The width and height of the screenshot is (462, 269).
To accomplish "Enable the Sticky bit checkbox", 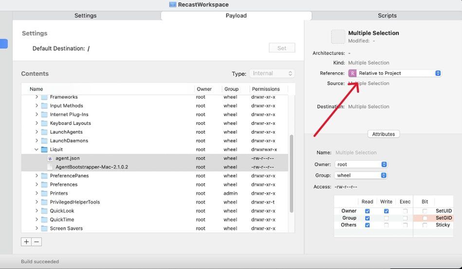I will [x=425, y=225].
